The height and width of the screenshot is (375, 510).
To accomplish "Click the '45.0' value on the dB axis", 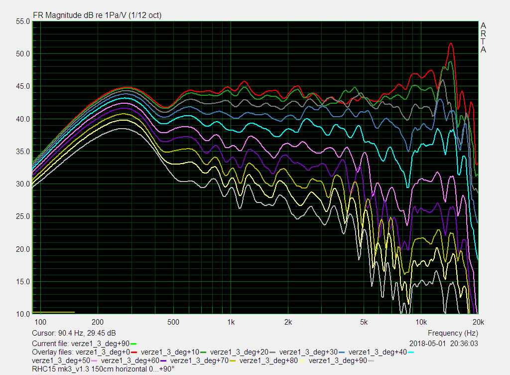I will coord(23,86).
